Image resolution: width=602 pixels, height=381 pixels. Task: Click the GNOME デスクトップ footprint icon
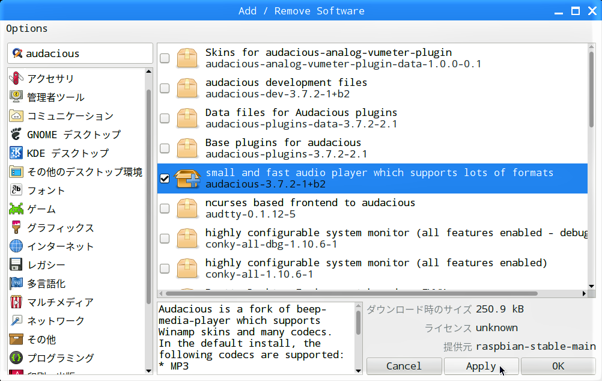click(x=16, y=135)
